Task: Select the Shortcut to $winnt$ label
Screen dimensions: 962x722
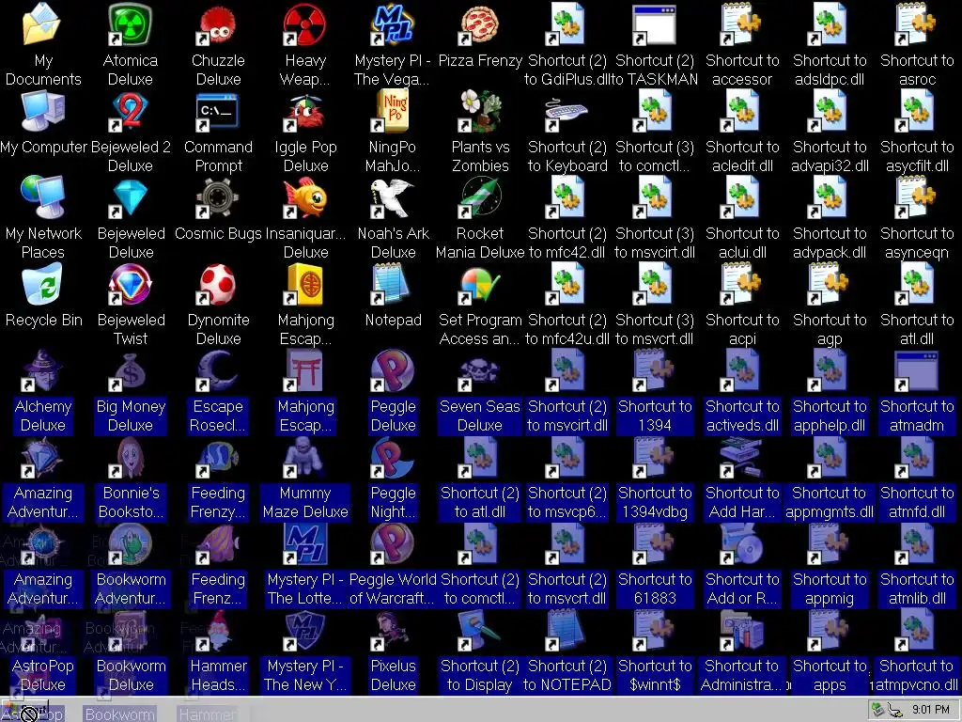Action: (x=655, y=675)
